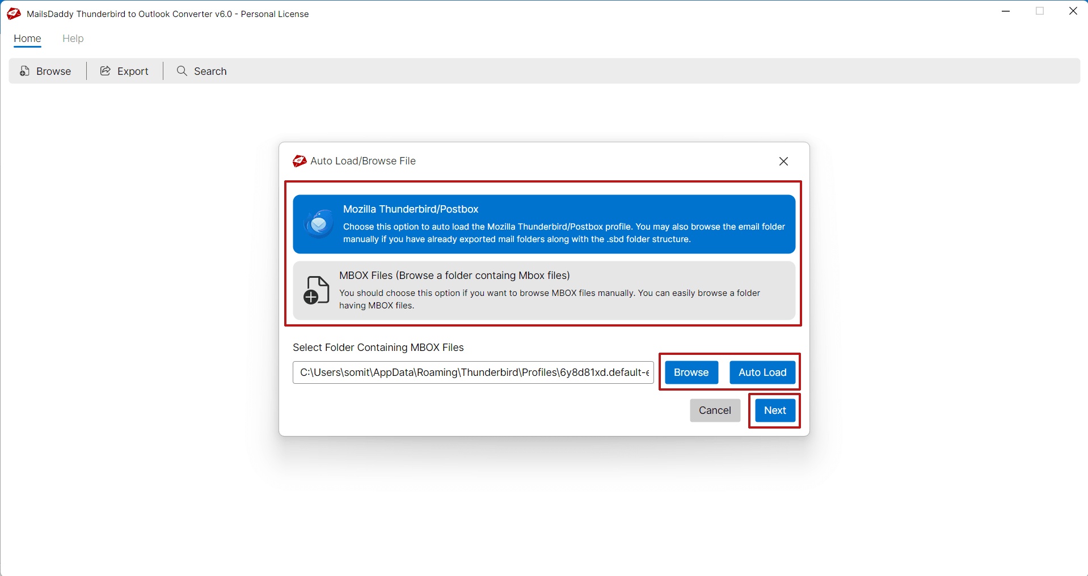Click the MailsDaddy logo in the title bar
The image size is (1088, 576).
pyautogui.click(x=13, y=14)
